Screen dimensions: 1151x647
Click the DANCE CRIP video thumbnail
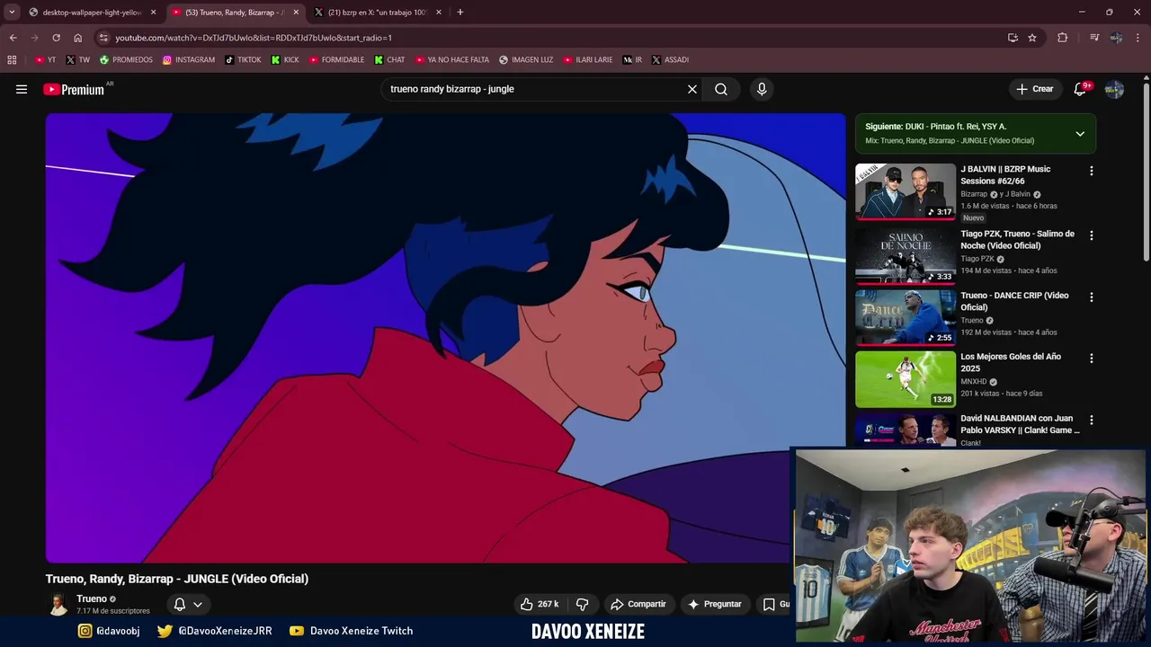(906, 317)
